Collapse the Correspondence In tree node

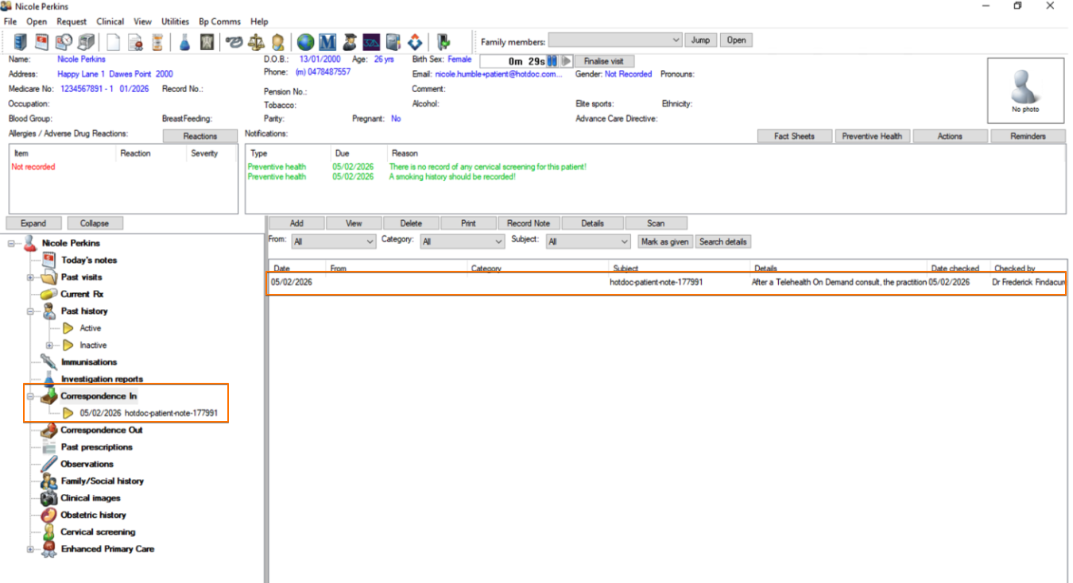(30, 396)
